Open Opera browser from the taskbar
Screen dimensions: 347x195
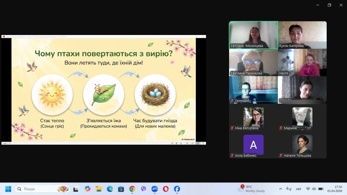166,189
